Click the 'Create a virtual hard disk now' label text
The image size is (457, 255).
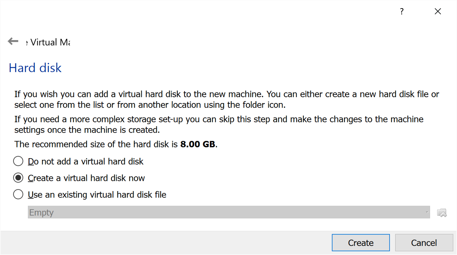coord(87,178)
